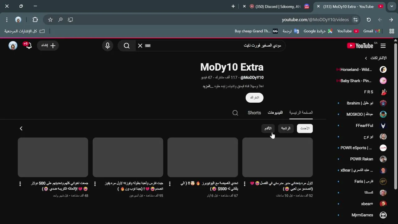The height and width of the screenshot is (224, 398).
Task: Open POWR Rakan subscription channel
Action: pos(361,159)
